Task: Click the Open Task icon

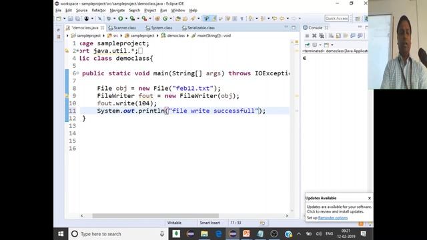Action: [185, 19]
